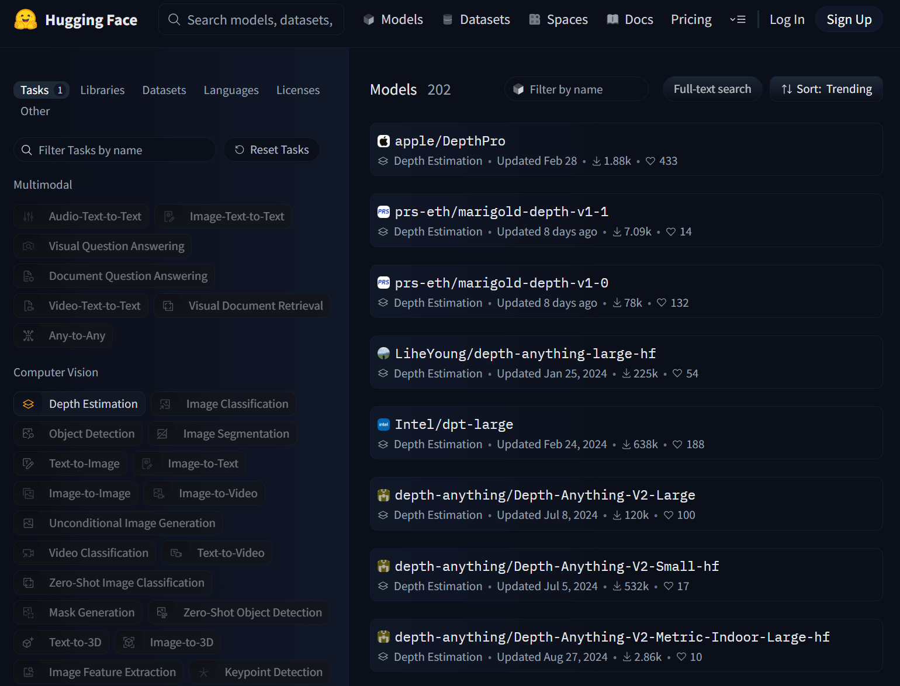The width and height of the screenshot is (900, 686).
Task: Click the Intel avatar icon
Action: 383,424
